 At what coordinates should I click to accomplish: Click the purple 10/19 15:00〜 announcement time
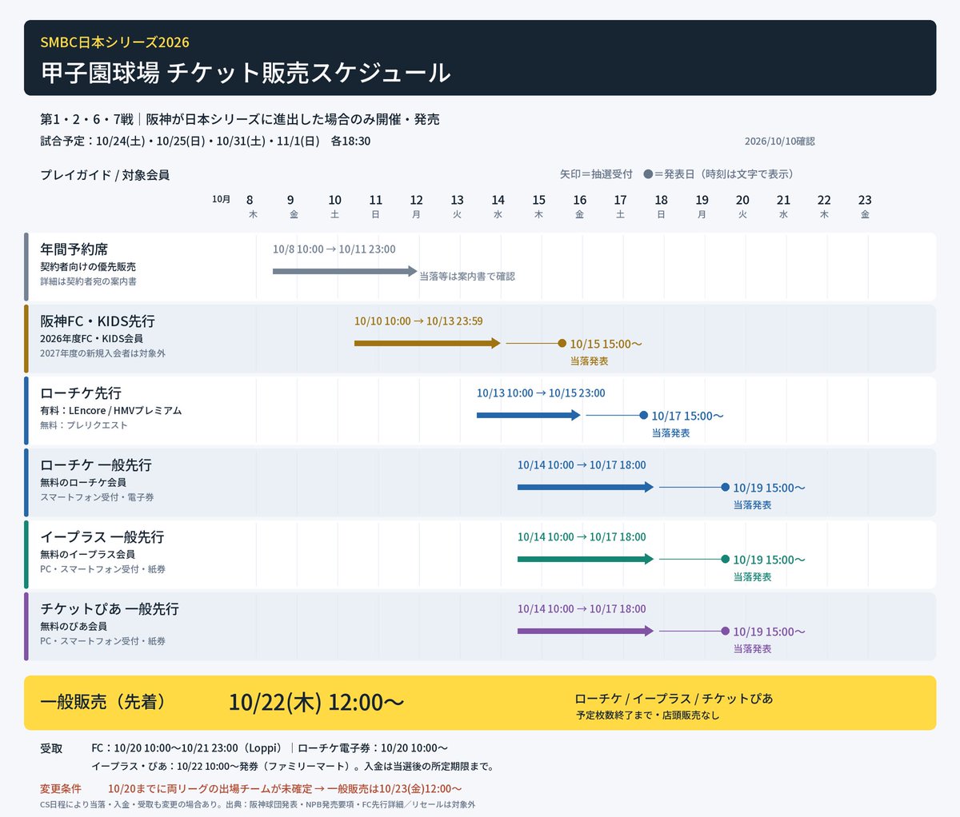(769, 632)
